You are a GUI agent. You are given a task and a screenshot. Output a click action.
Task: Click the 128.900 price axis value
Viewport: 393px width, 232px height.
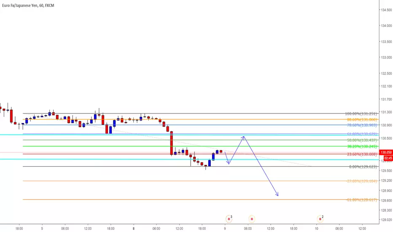click(386, 191)
